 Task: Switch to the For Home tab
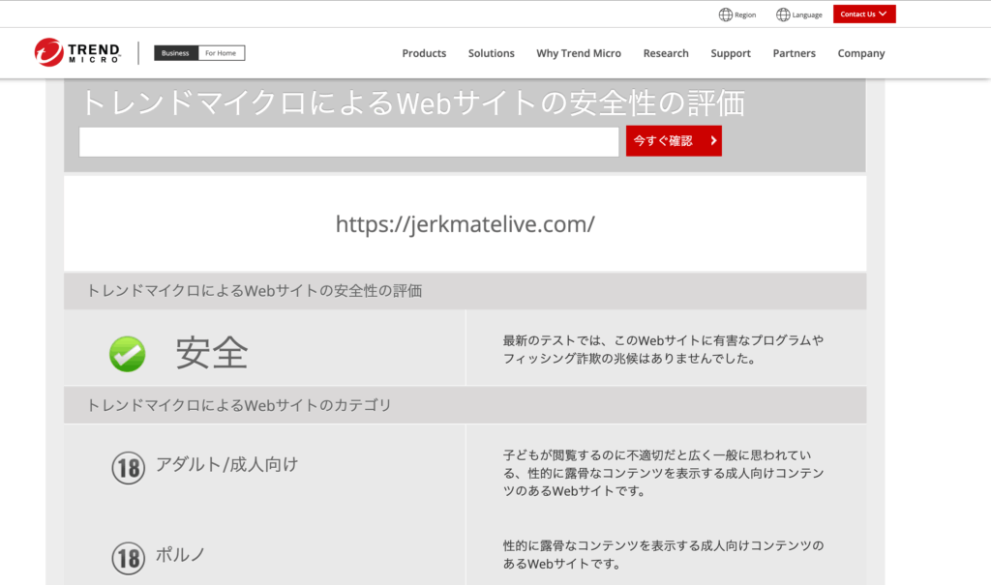tap(224, 53)
